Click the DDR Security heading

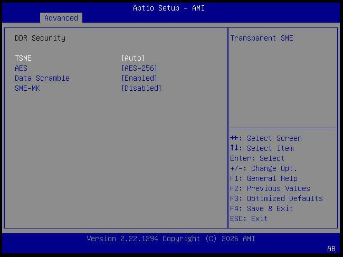pyautogui.click(x=40, y=39)
